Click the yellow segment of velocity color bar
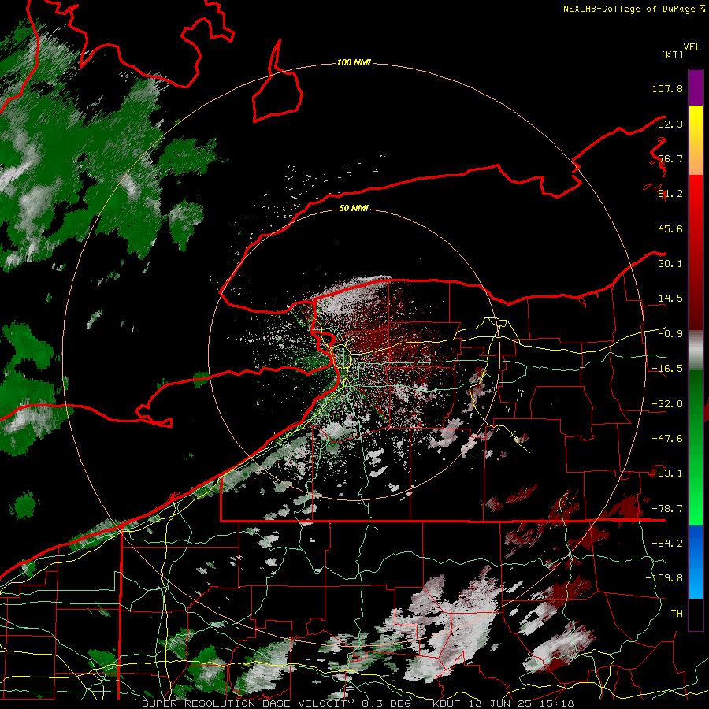 pos(696,140)
